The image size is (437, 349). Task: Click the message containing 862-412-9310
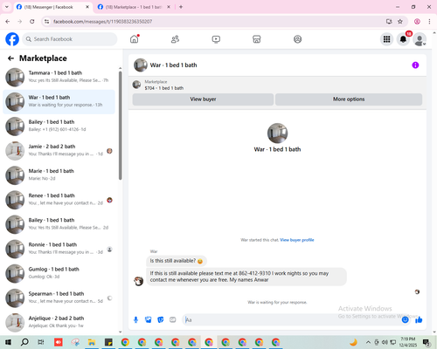coord(246,277)
